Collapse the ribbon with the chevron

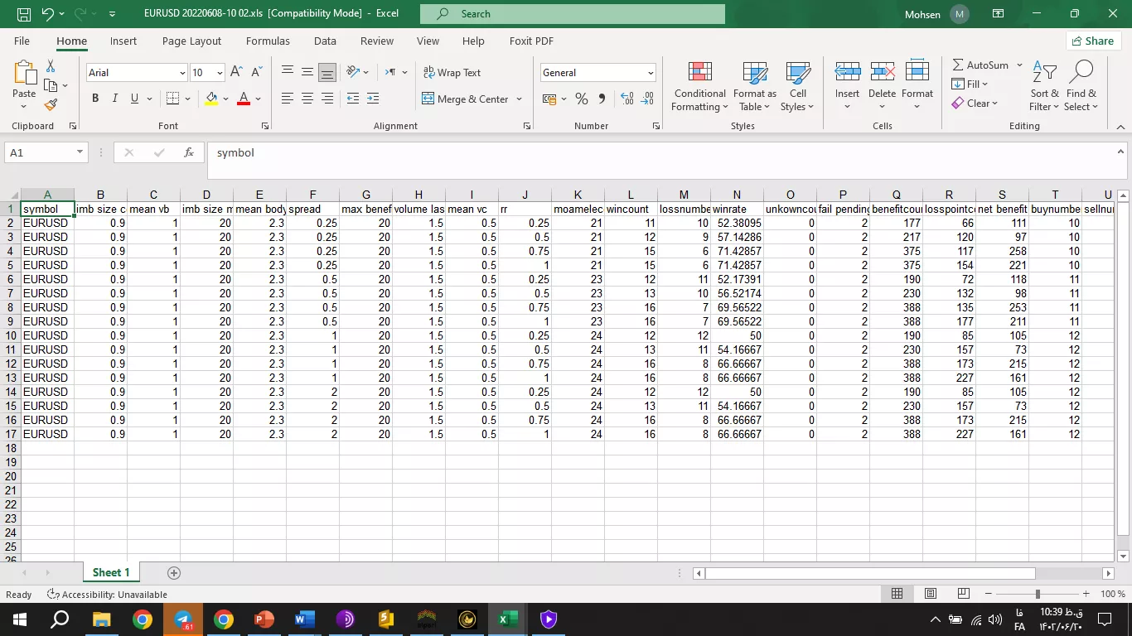pos(1120,126)
